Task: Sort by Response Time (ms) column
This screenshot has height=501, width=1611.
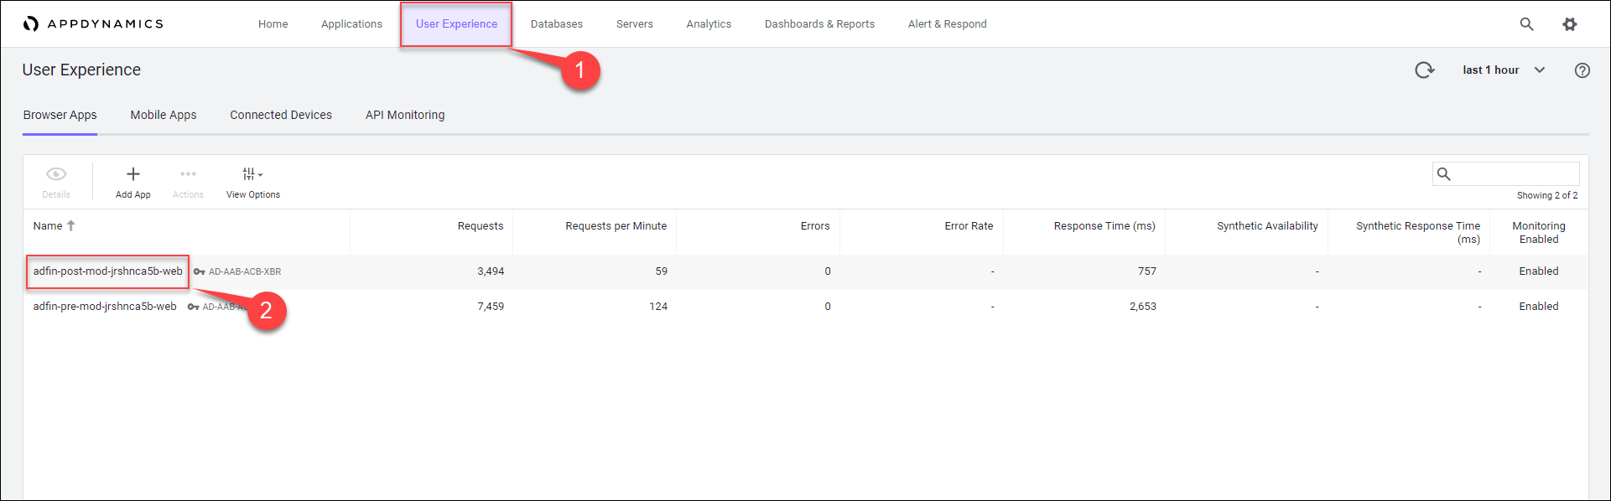Action: pos(1104,226)
